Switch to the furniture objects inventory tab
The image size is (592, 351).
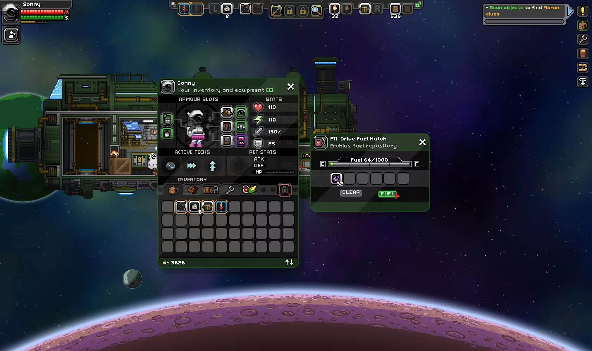[x=211, y=190]
